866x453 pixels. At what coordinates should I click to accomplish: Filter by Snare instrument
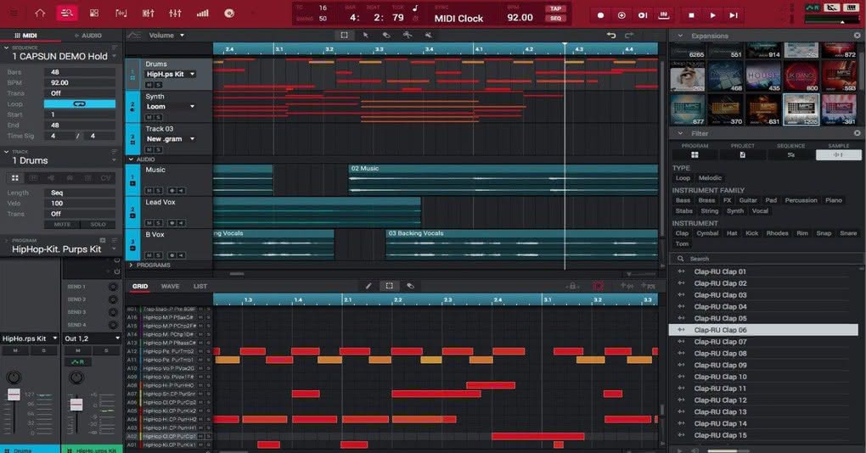(848, 233)
